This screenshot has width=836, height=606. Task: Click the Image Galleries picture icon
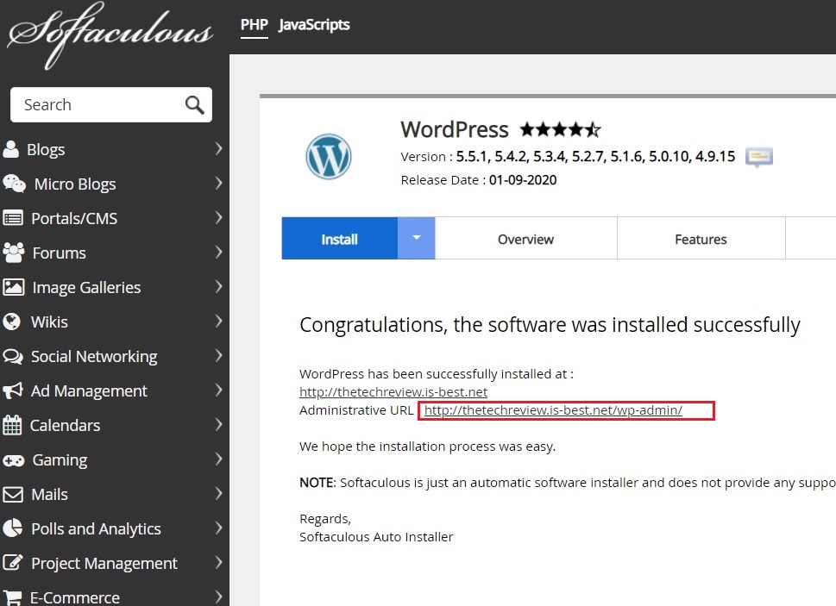(13, 287)
